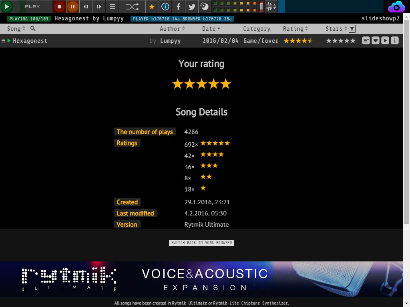Select the Hexagonest song title

(30, 41)
